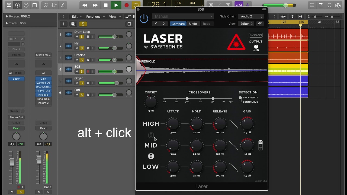Toggle the metronome button
347x195 pixels.
(247, 5)
